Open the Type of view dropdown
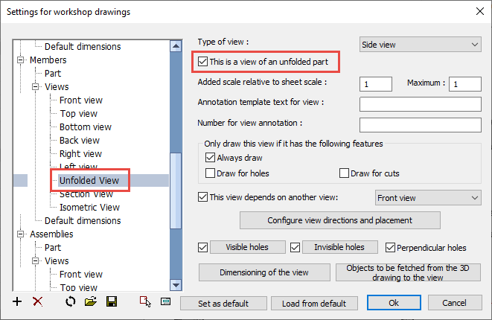Viewport: 492px width, 320px height. coord(421,45)
